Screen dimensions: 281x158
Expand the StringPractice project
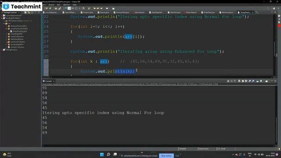point(2,50)
